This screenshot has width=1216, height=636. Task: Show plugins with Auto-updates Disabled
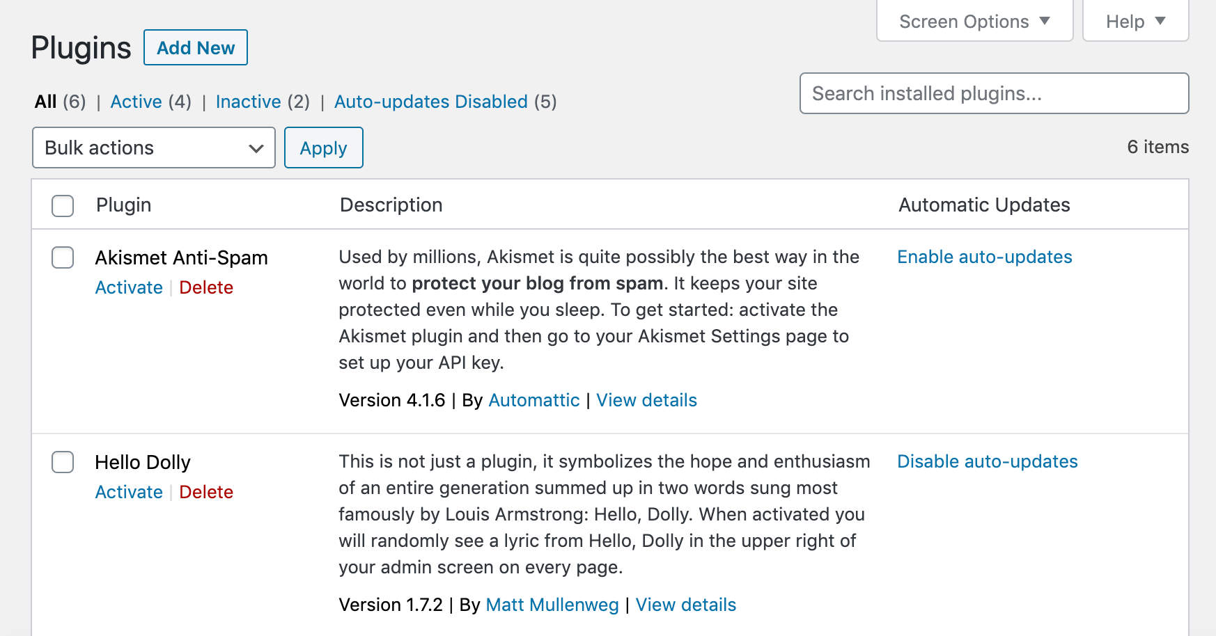pyautogui.click(x=430, y=102)
